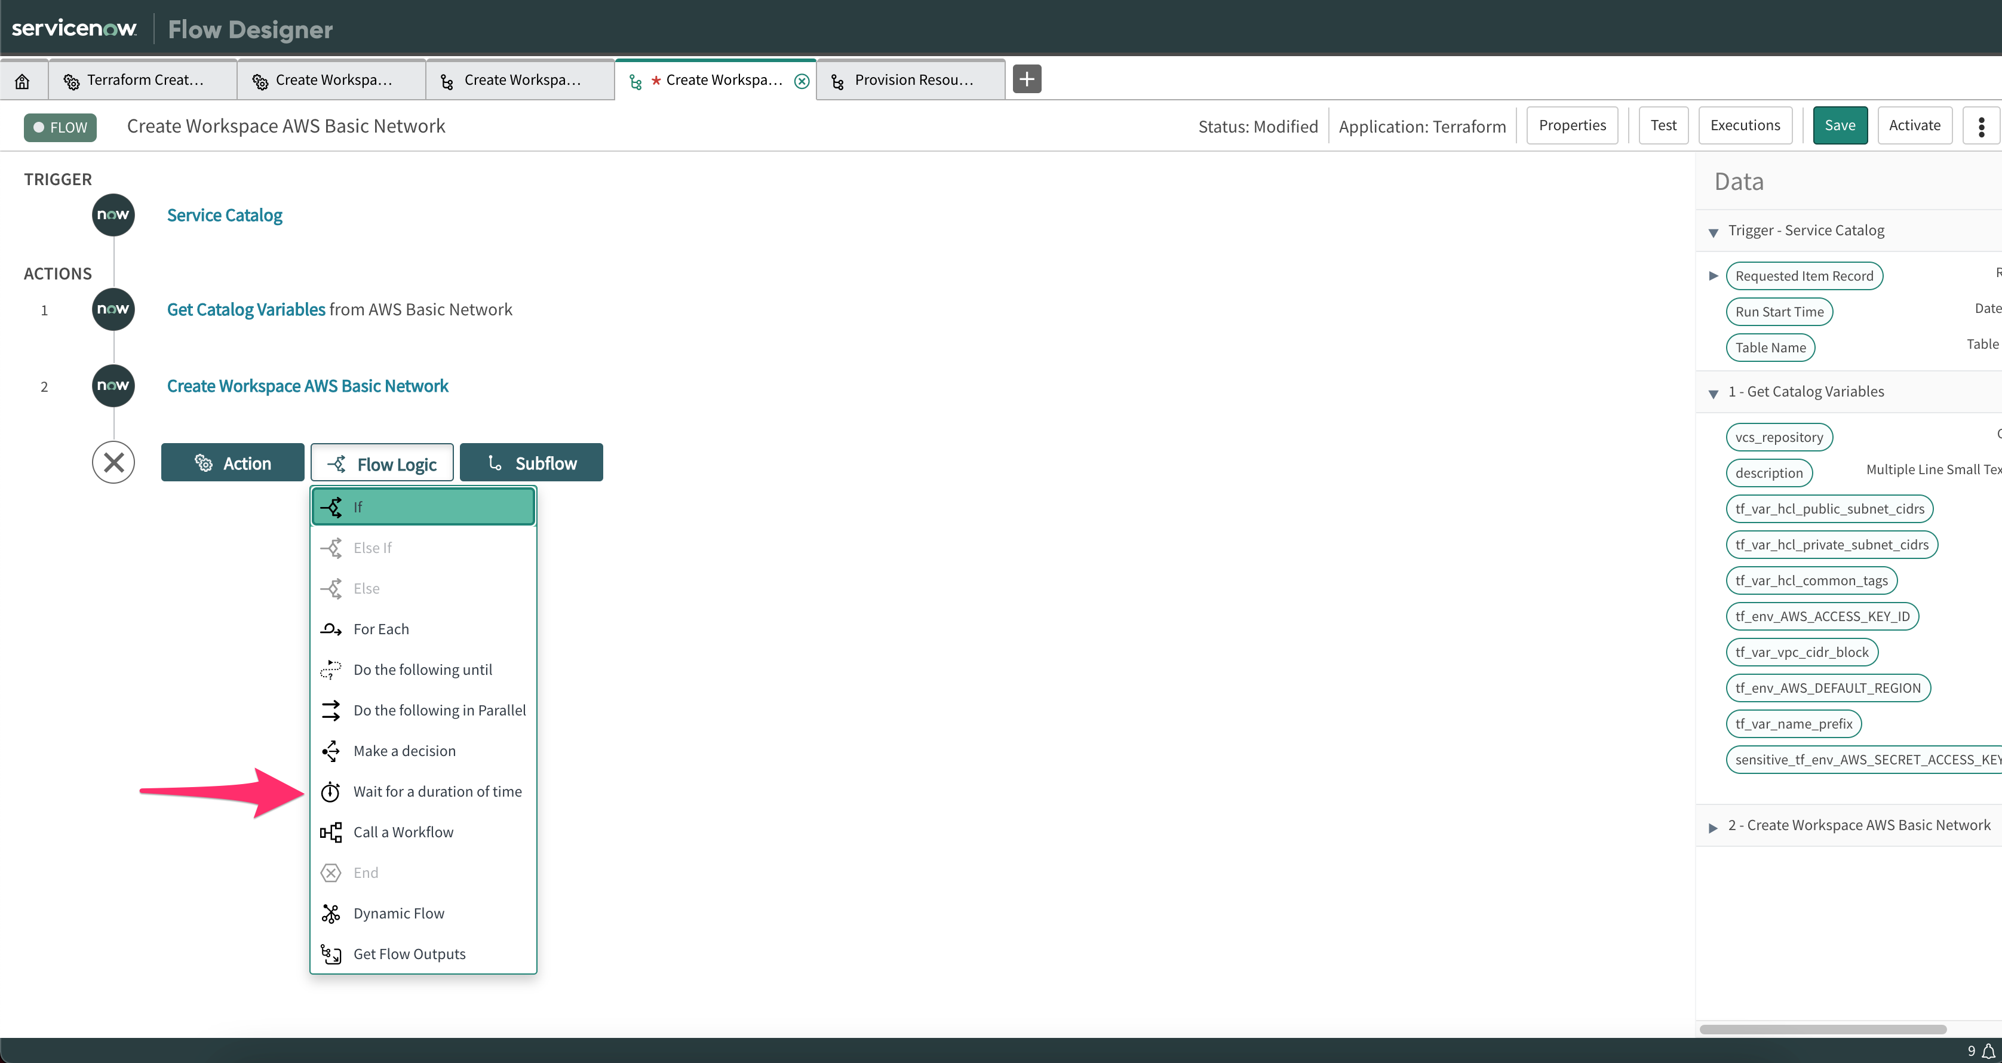Choose For Each flow logic option

pyautogui.click(x=381, y=629)
